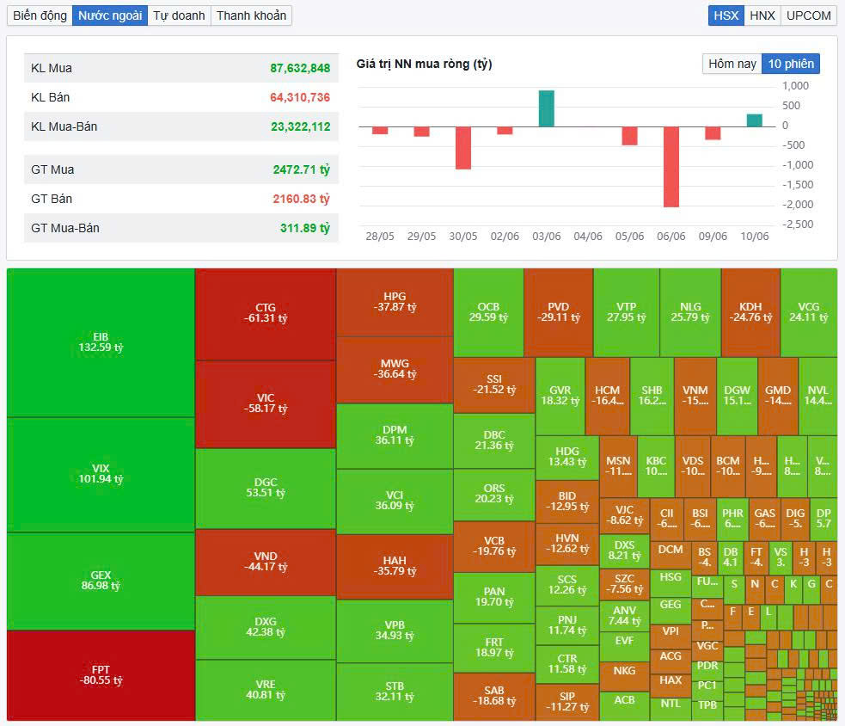This screenshot has width=845, height=726.
Task: Go to the Thanh khoản tab
Action: [x=251, y=15]
